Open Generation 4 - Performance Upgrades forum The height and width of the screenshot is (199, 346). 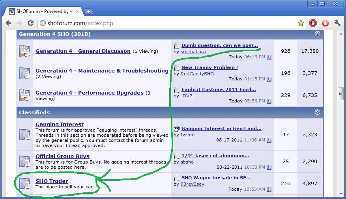[90, 93]
